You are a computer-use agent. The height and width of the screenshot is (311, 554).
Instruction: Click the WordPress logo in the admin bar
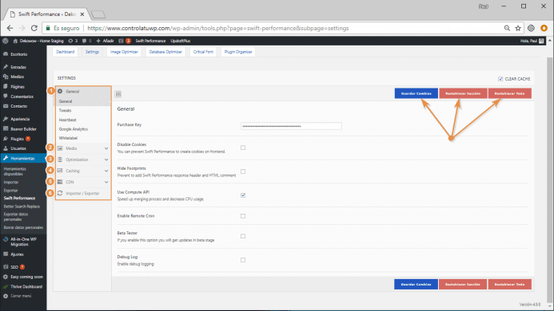(6, 41)
